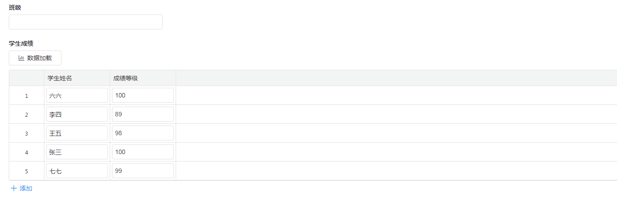Click the plus icon beside 添加
This screenshot has width=617, height=201.
(x=14, y=188)
